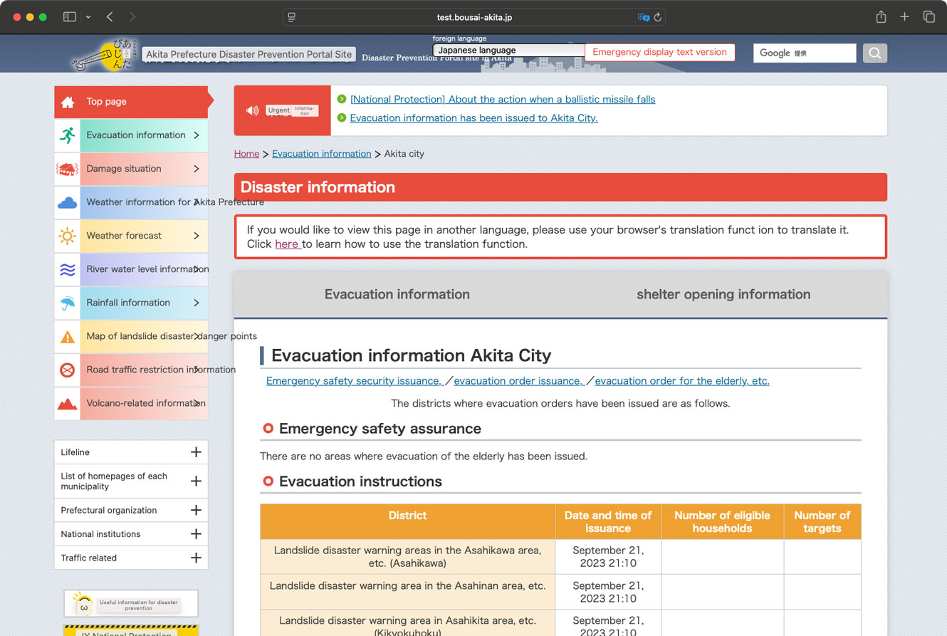This screenshot has height=636, width=947.
Task: Click the Akita Prefecture Disaster Prevention Portal title
Action: tap(249, 54)
